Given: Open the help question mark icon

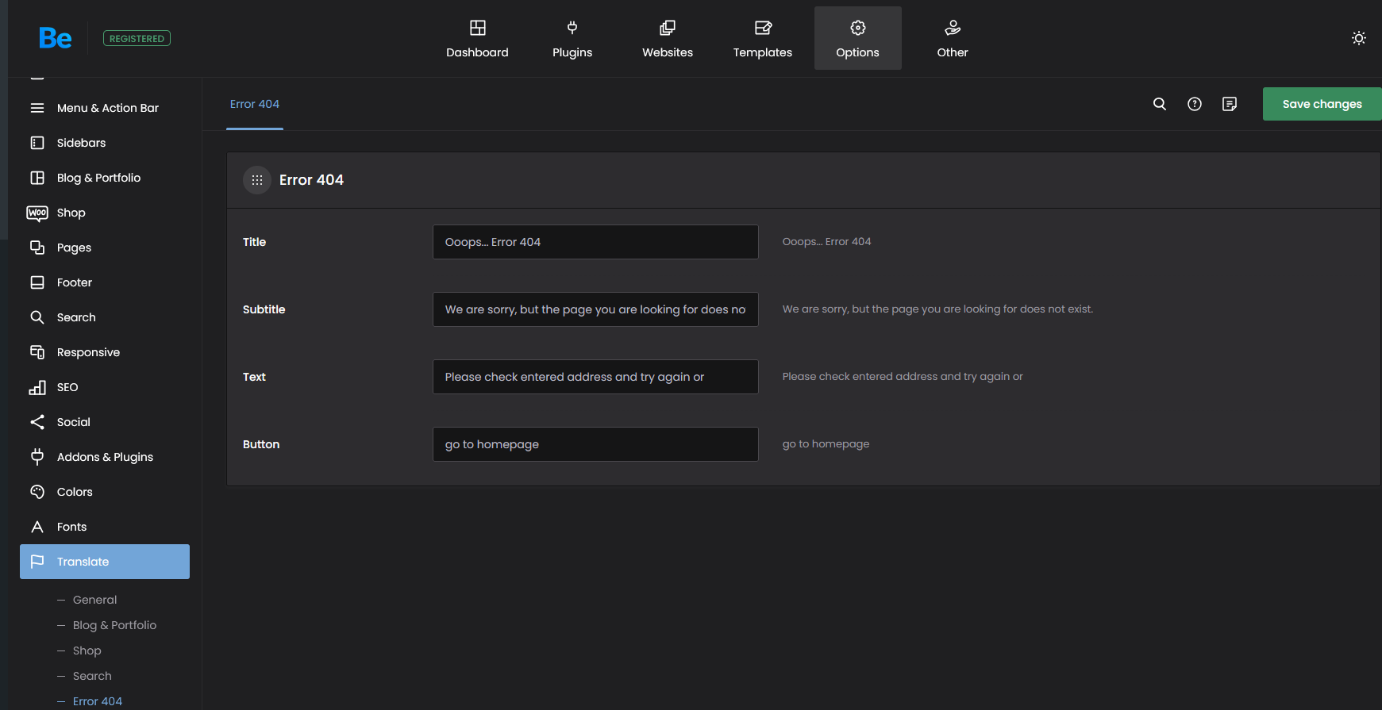Looking at the screenshot, I should (x=1195, y=104).
